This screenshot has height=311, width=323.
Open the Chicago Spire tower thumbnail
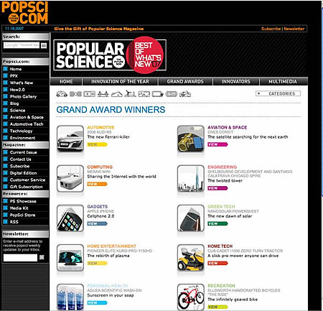pyautogui.click(x=191, y=179)
